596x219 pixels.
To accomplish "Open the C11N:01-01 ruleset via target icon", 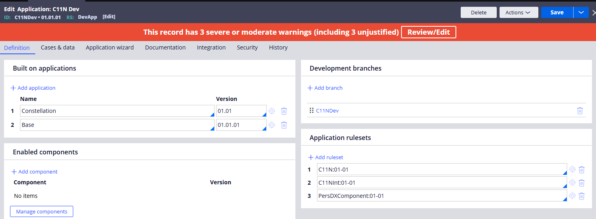I will pos(572,170).
